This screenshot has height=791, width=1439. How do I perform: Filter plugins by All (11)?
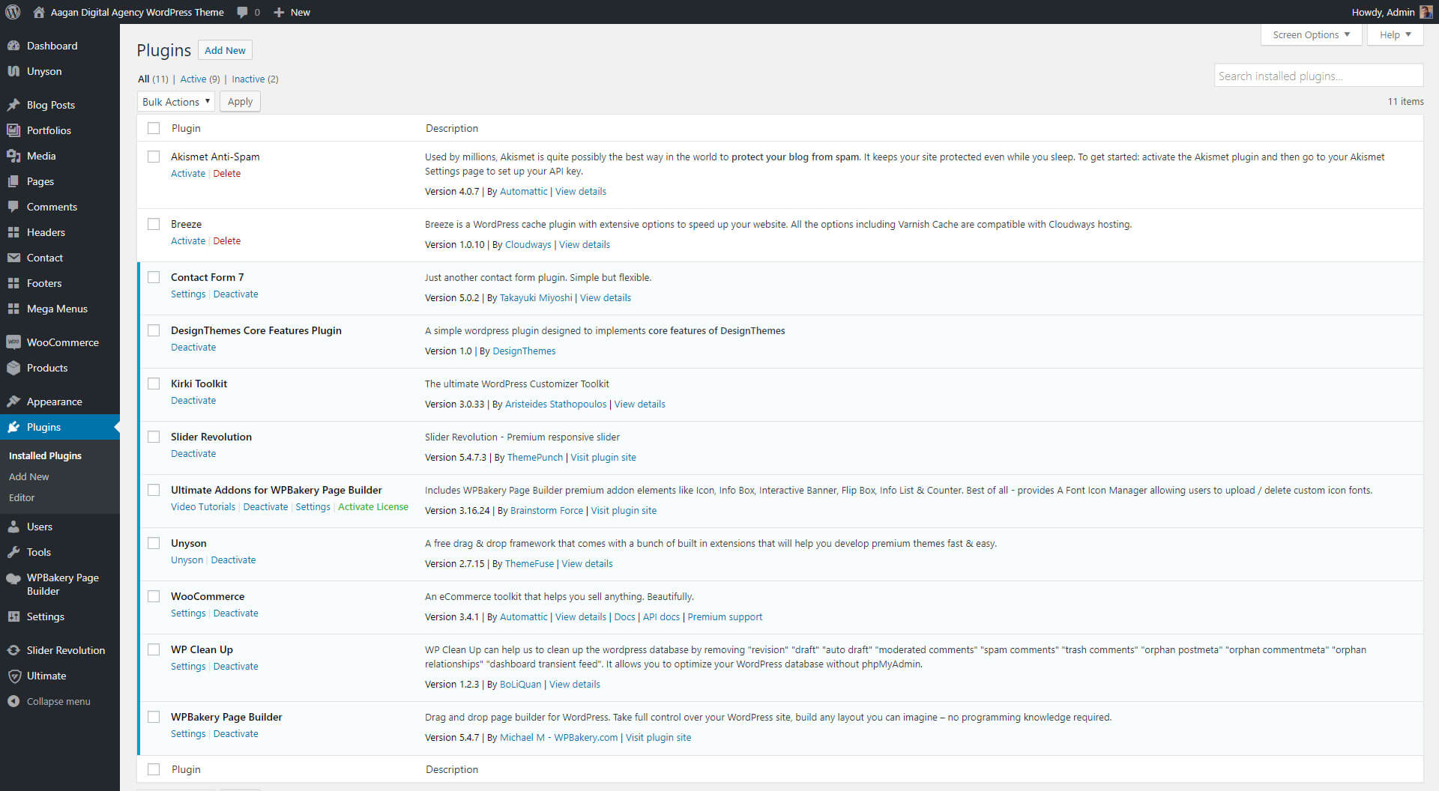pyautogui.click(x=153, y=79)
